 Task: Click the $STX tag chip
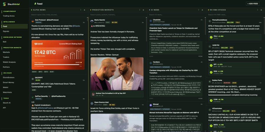click(x=46, y=72)
